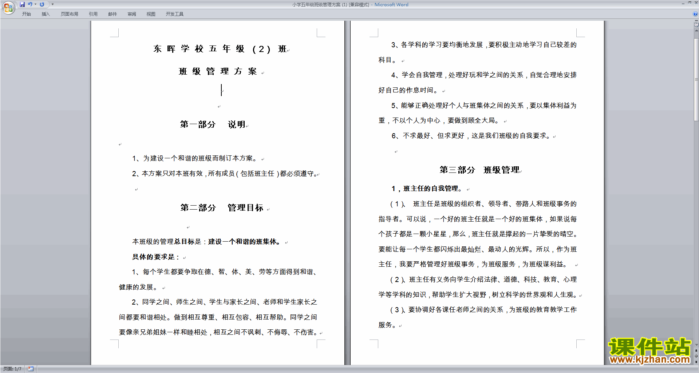Open the 插入 ribbon tab
This screenshot has height=373, width=699.
[x=46, y=14]
